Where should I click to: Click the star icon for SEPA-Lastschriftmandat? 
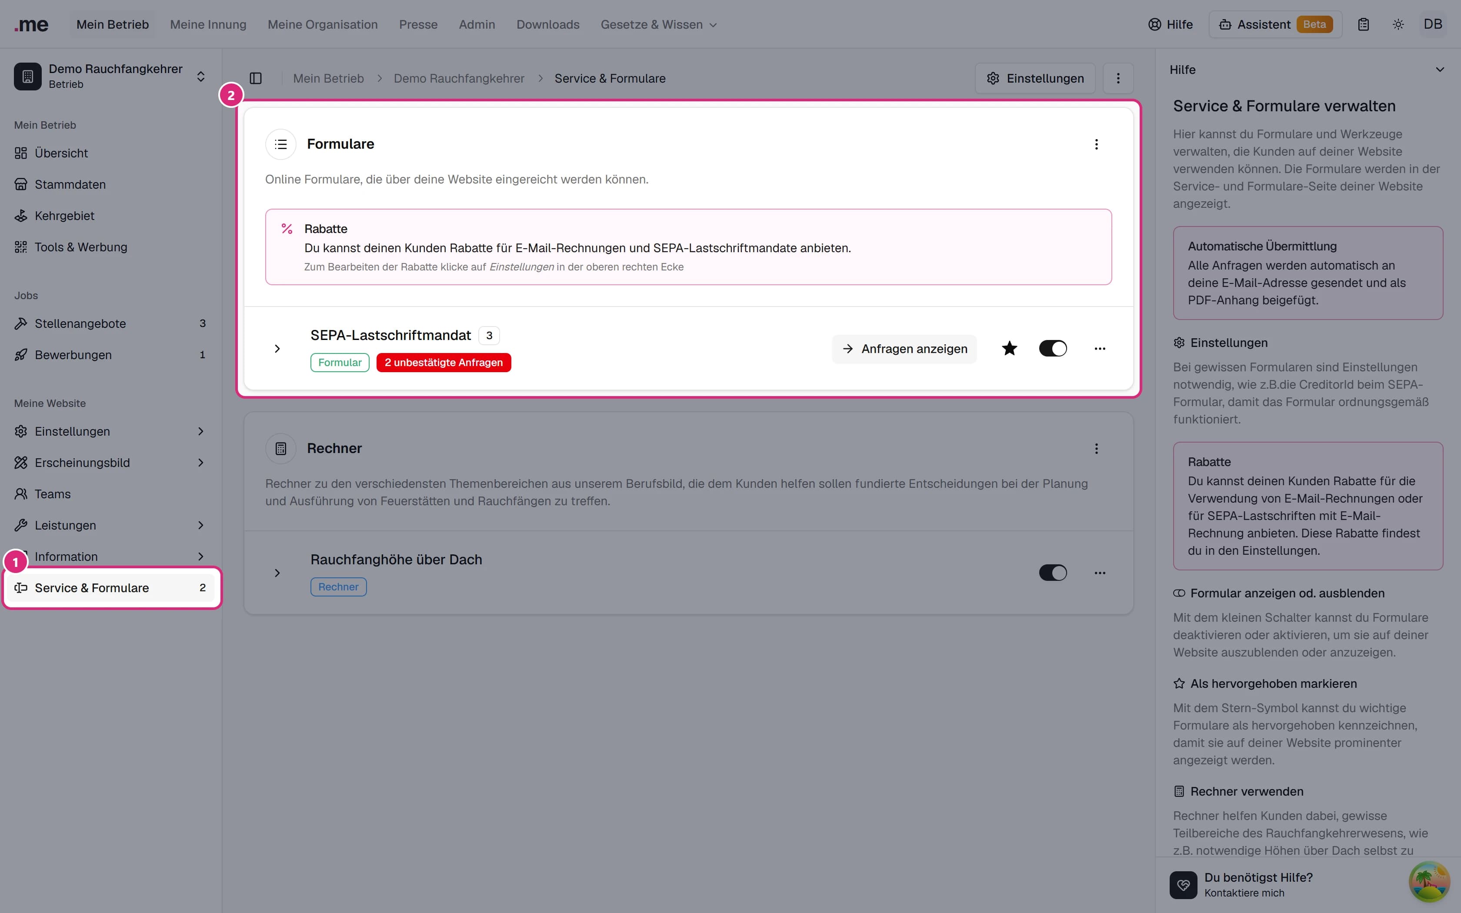pyautogui.click(x=1009, y=348)
